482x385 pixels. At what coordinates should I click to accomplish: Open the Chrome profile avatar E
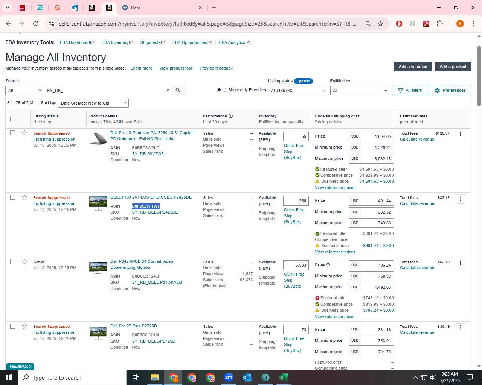460,24
